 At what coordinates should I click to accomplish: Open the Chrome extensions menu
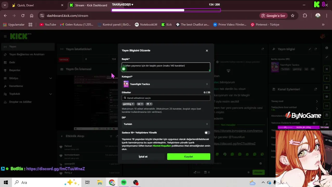click(305, 16)
